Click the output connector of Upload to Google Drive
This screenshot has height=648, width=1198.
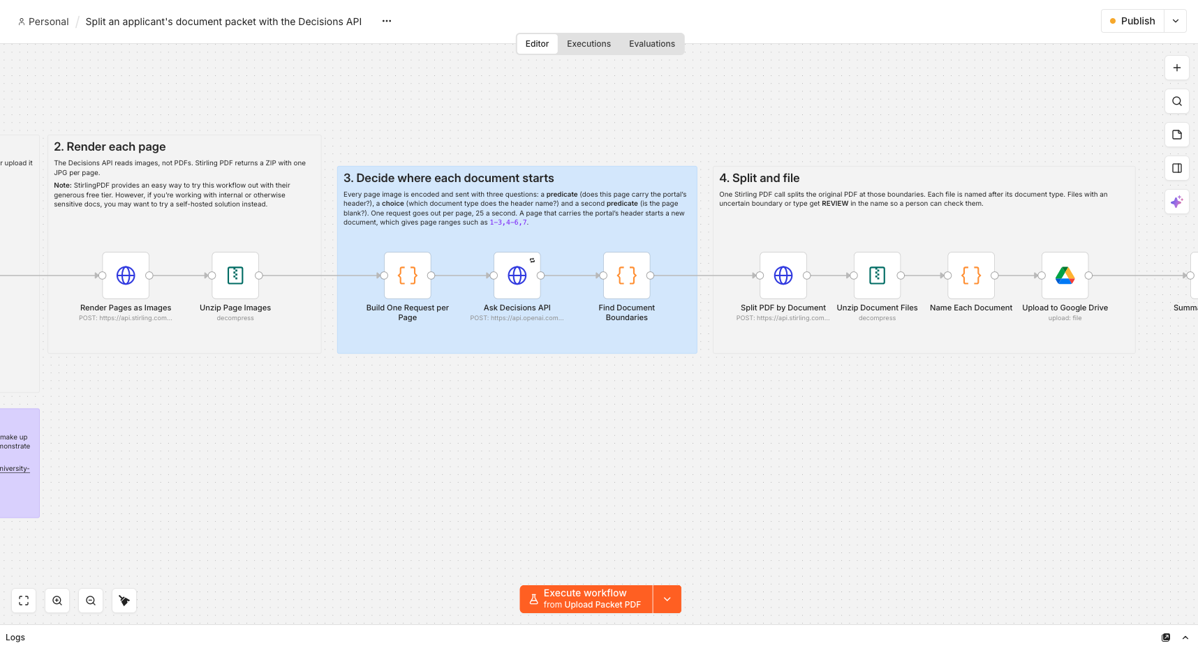point(1088,276)
